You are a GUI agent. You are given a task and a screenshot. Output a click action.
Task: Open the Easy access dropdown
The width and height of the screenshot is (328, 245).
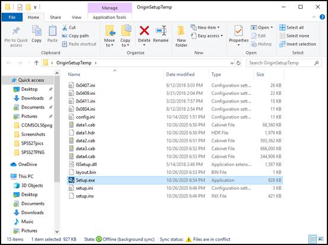pyautogui.click(x=206, y=36)
